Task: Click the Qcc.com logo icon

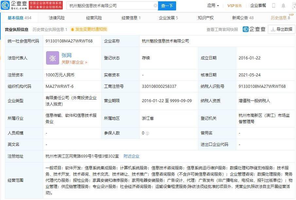Action: (x=5, y=5)
